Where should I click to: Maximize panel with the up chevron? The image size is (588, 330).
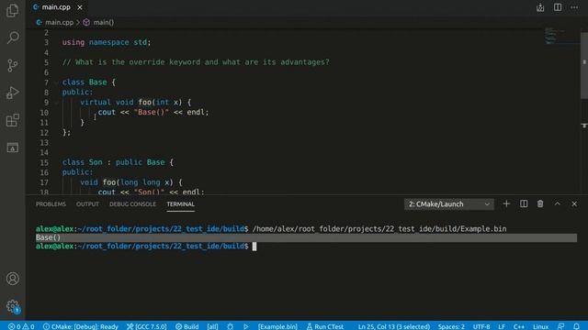click(558, 203)
